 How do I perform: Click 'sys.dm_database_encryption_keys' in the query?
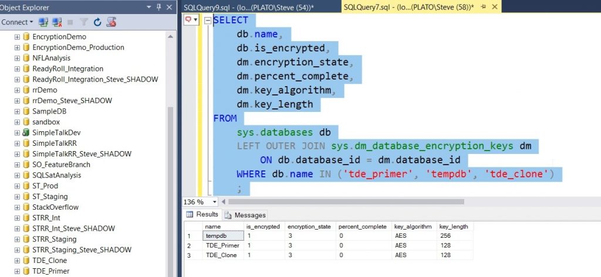[422, 146]
